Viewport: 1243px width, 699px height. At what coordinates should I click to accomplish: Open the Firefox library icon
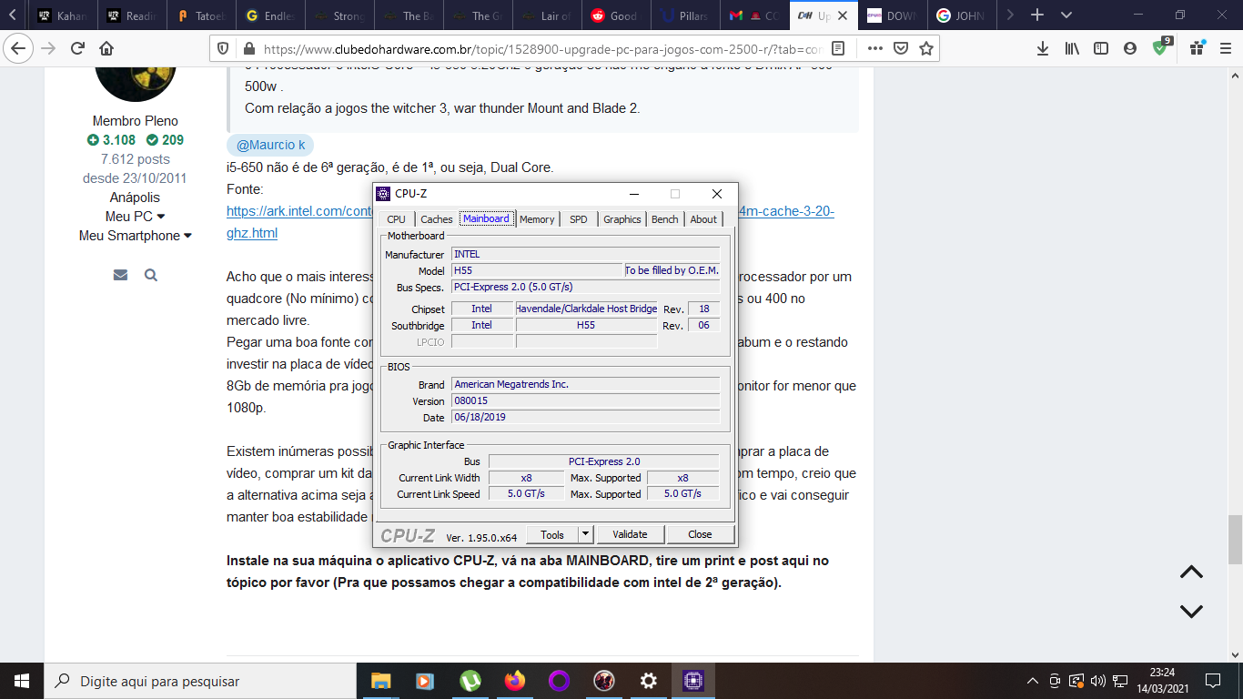click(x=1072, y=48)
